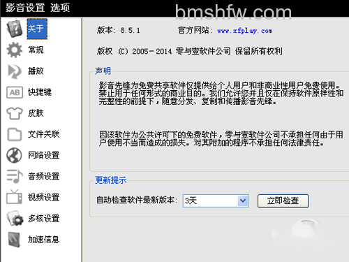This screenshot has height=262, width=349.
Task: Open 加速信息 in the sidebar
Action: tap(44, 240)
